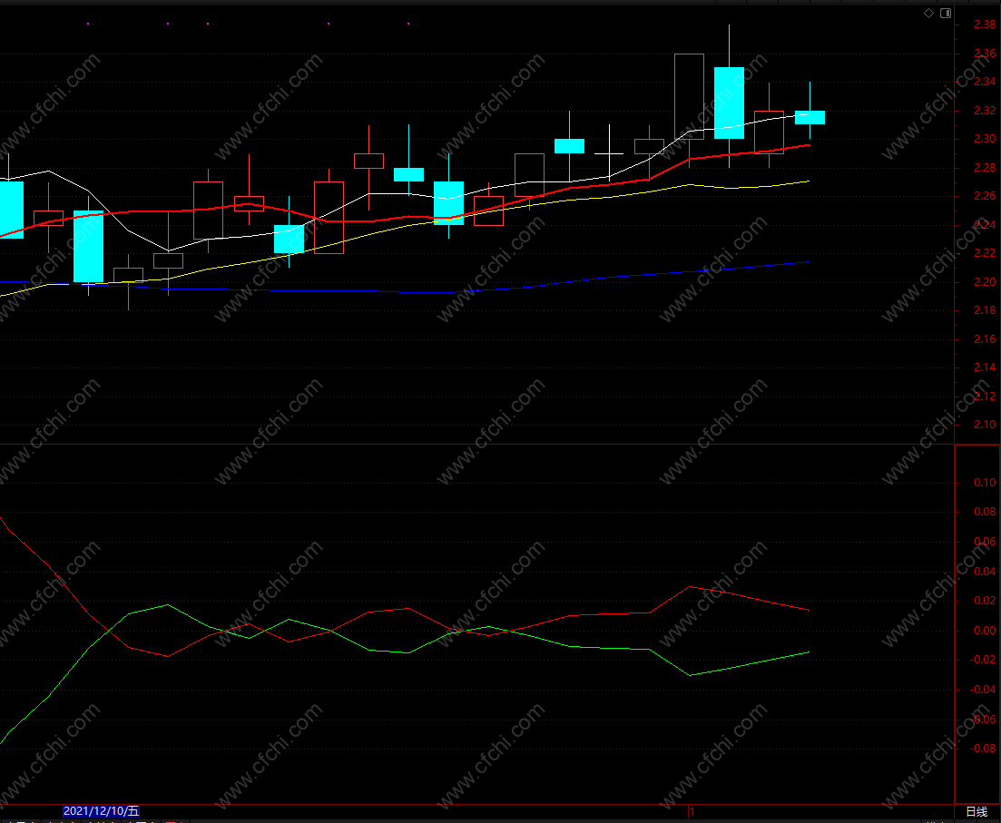Click the month marker 1 on the time axis
The width and height of the screenshot is (1001, 823).
pyautogui.click(x=692, y=812)
